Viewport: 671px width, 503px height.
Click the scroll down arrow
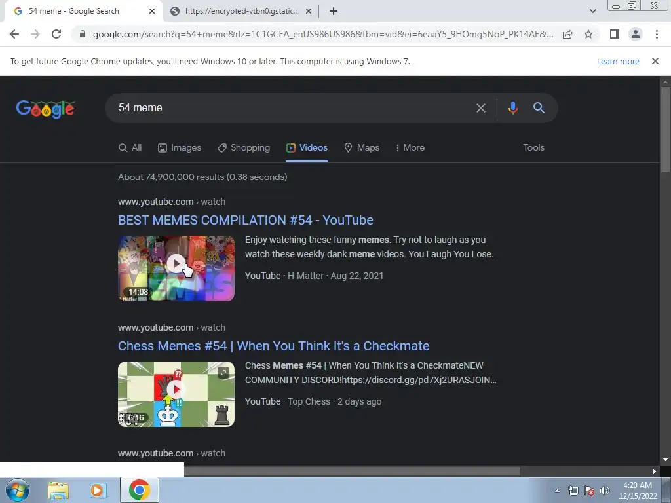(665, 460)
